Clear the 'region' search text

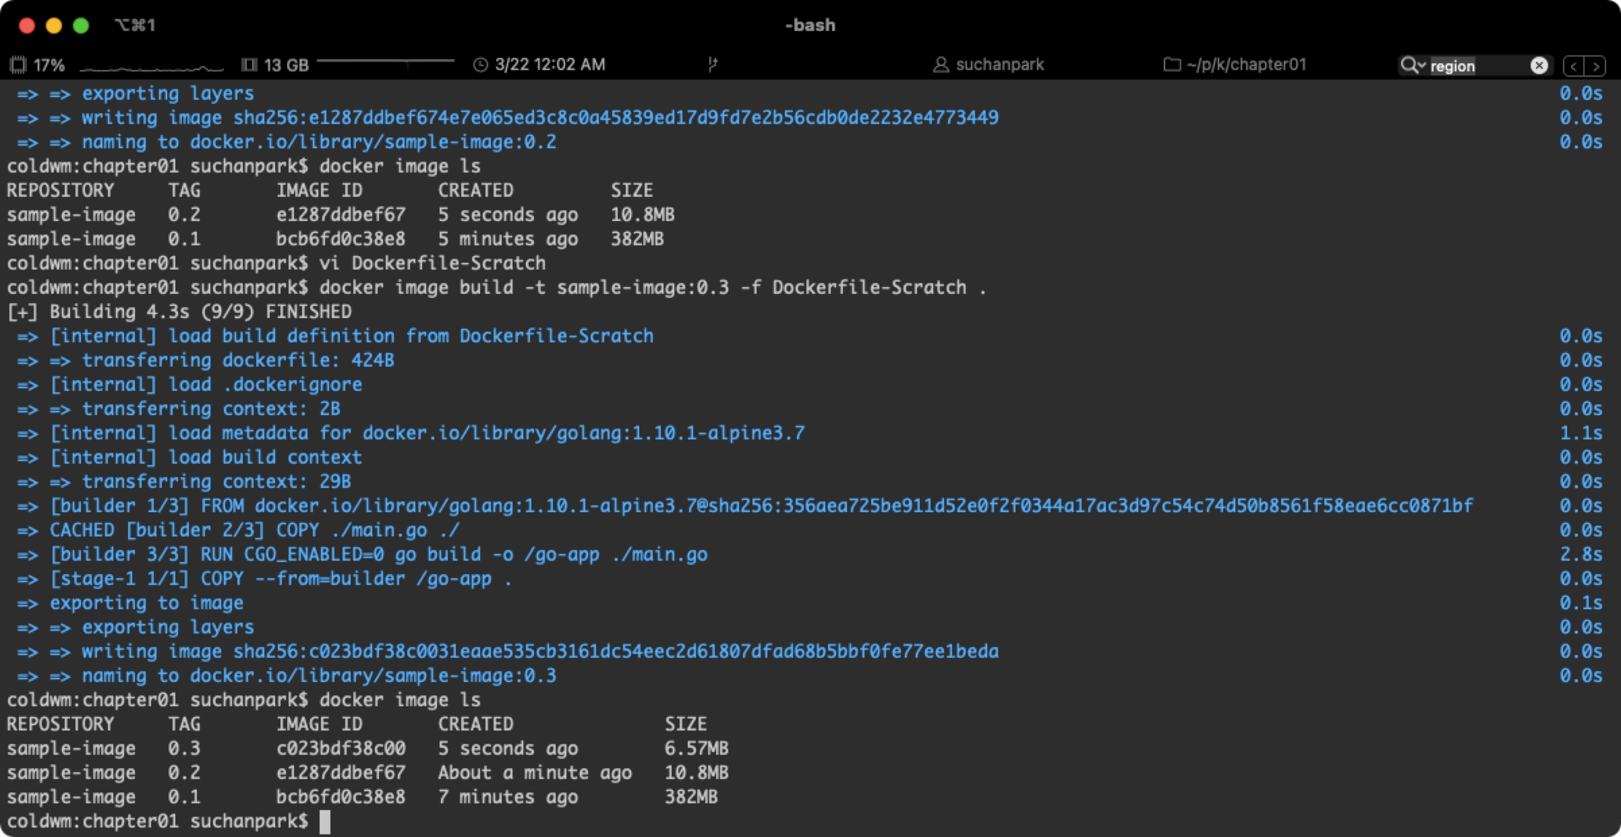(x=1539, y=65)
